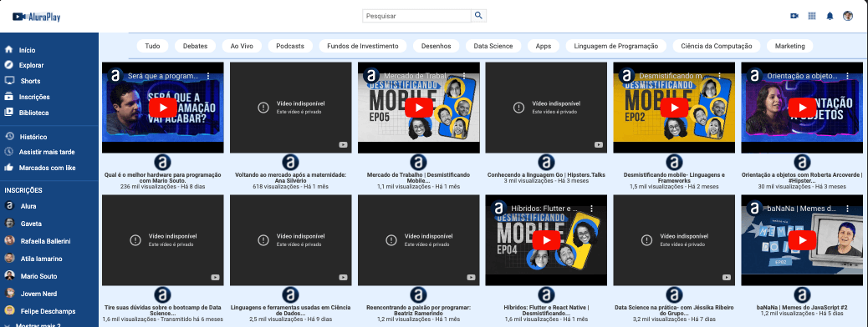
Task: Select the Apps filter chip
Action: point(543,46)
